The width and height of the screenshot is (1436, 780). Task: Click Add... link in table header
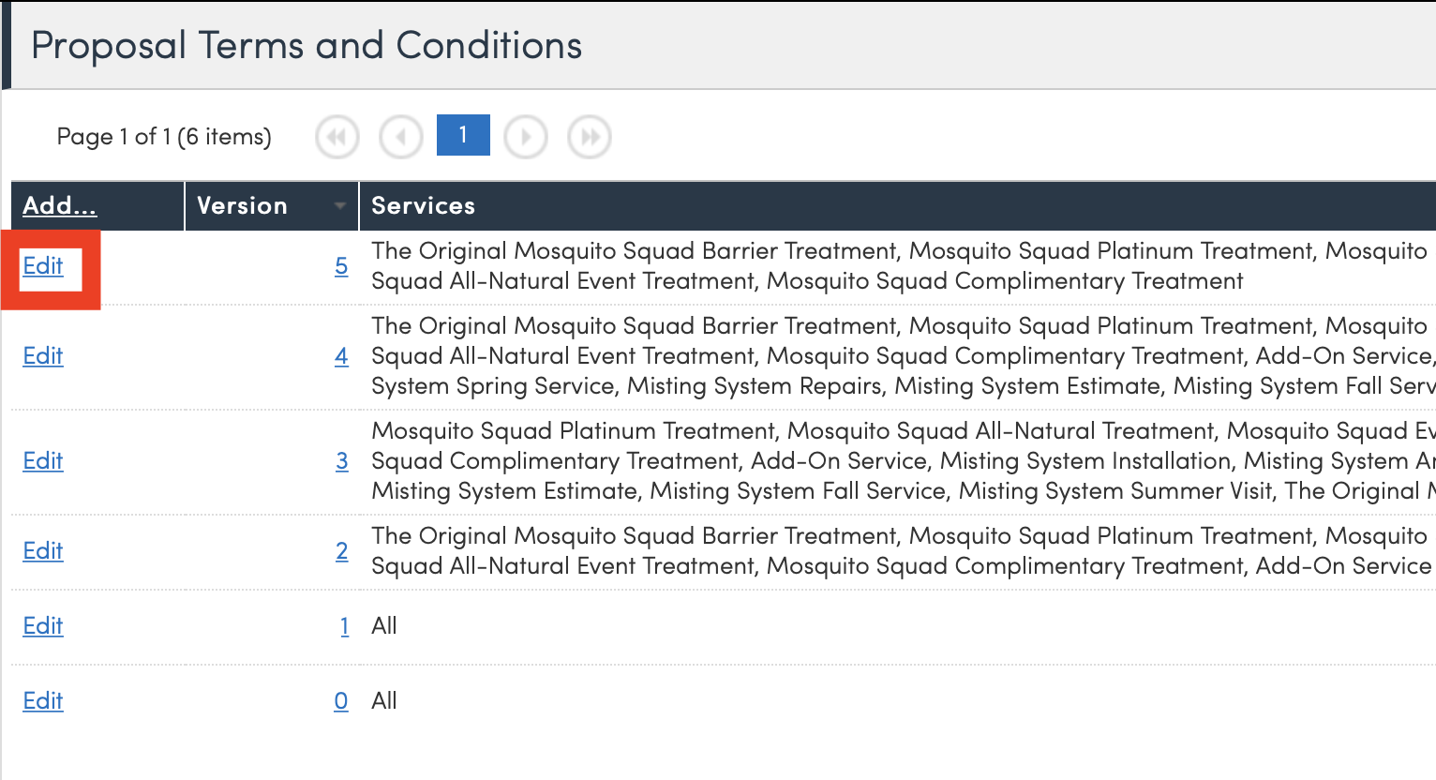[59, 206]
